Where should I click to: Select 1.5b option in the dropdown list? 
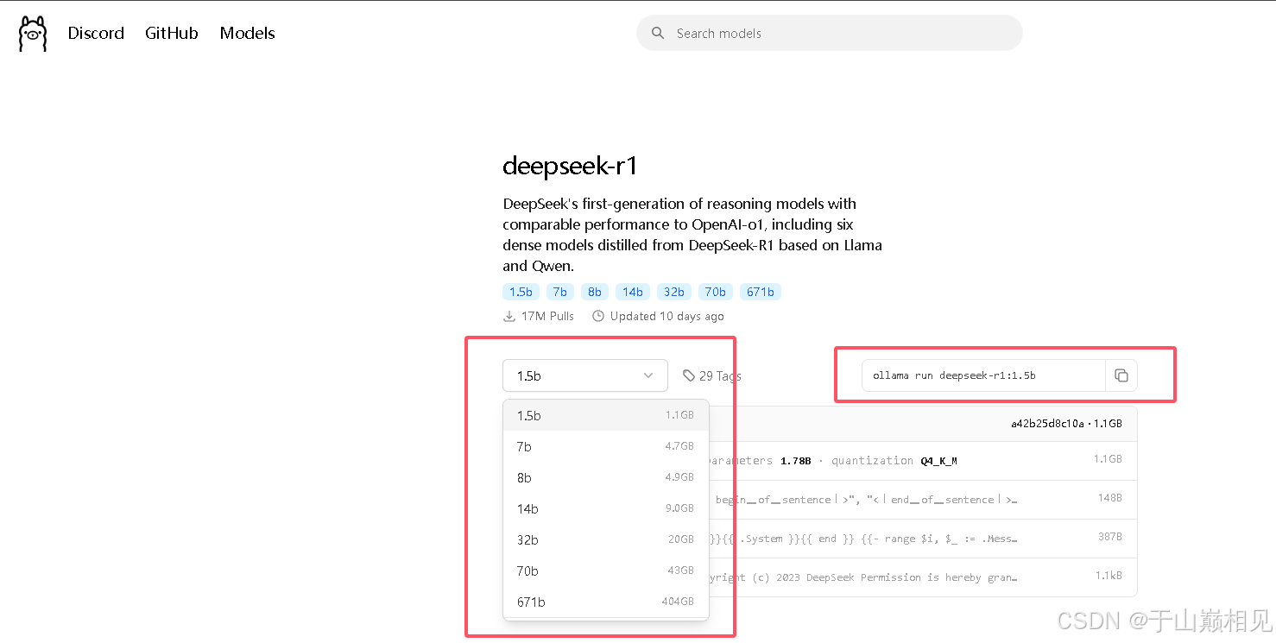click(x=605, y=415)
